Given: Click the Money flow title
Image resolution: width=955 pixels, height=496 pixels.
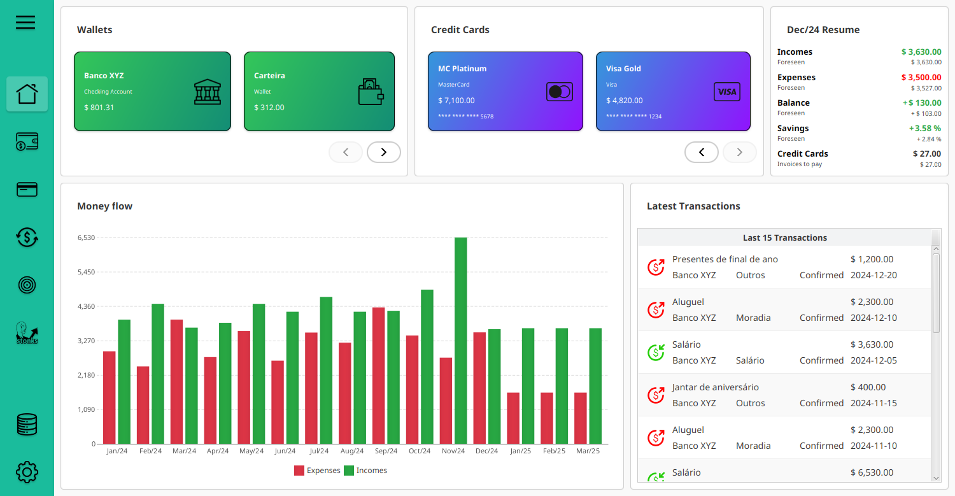Looking at the screenshot, I should [x=104, y=206].
